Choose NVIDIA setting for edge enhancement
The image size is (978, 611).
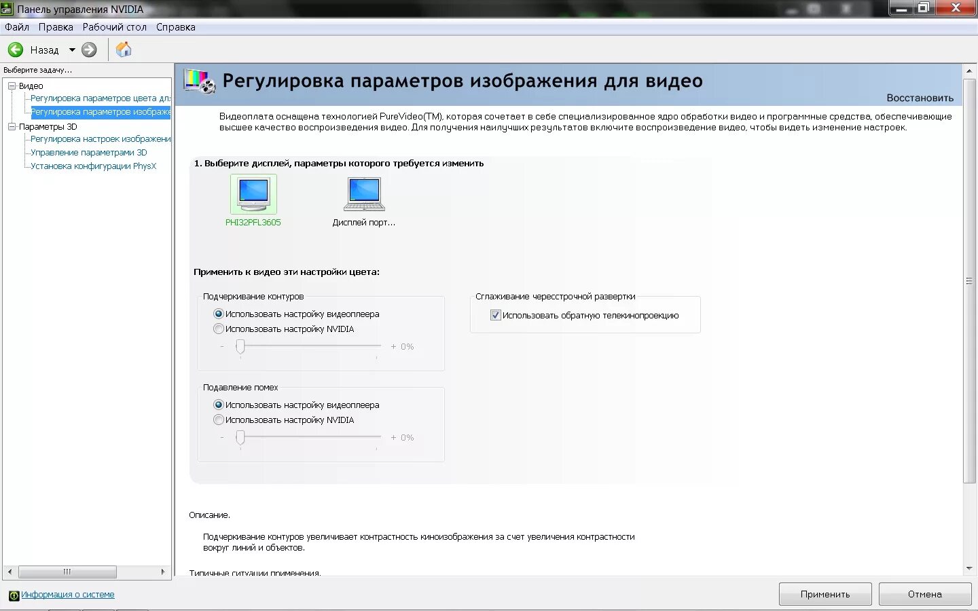pos(219,329)
